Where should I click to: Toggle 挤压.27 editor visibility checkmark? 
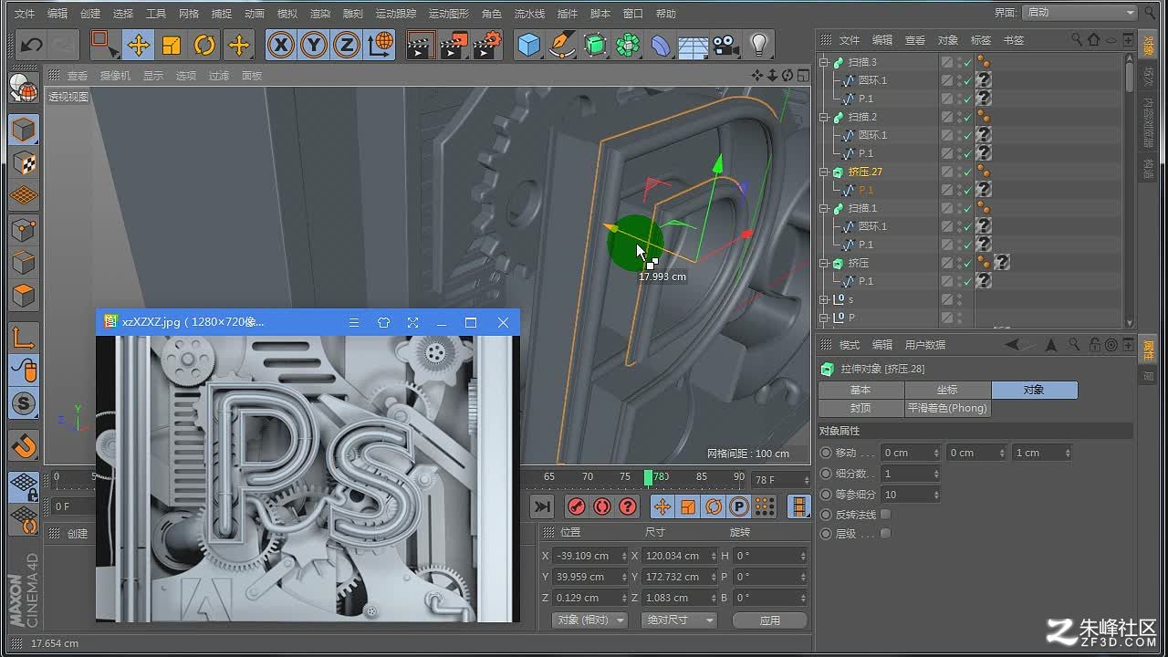pyautogui.click(x=968, y=172)
